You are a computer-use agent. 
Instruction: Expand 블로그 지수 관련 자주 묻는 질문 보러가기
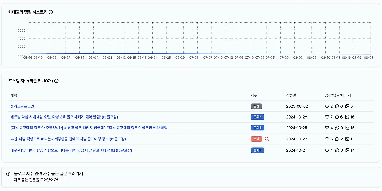pos(48,174)
